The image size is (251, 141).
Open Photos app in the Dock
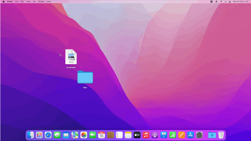pos(84,135)
